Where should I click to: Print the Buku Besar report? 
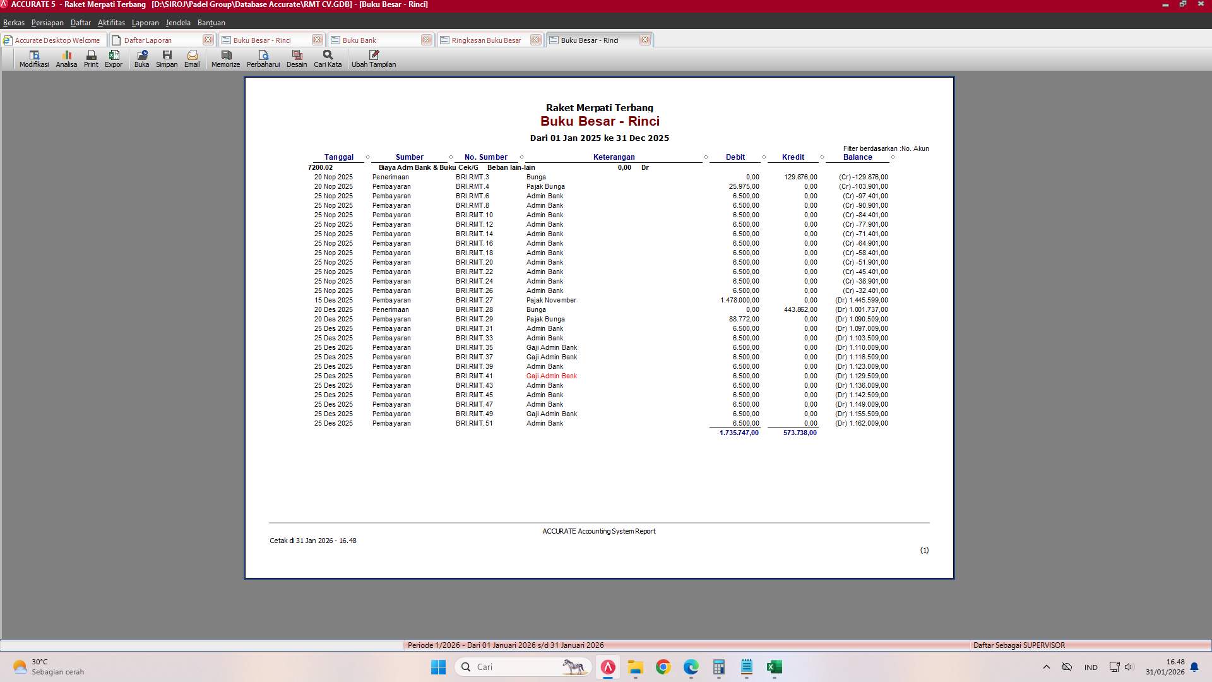(x=90, y=59)
